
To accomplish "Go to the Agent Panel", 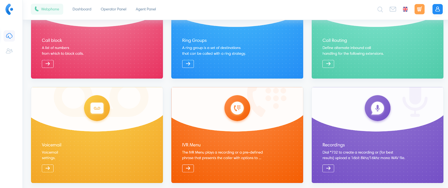I will (146, 9).
